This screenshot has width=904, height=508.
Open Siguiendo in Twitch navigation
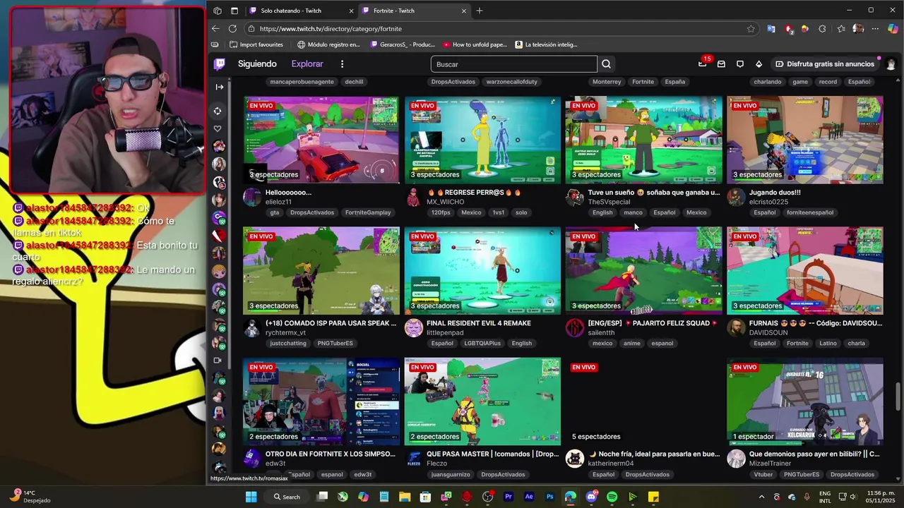[257, 64]
